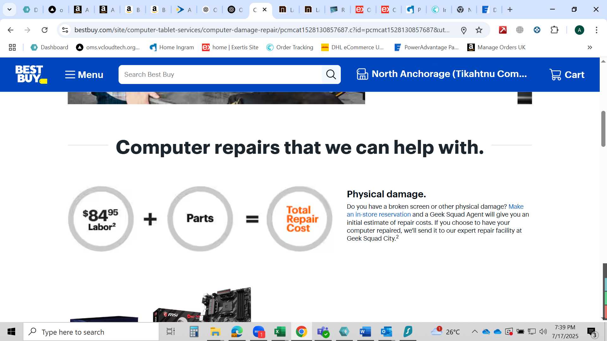Click the blue circular extension icon

click(537, 30)
